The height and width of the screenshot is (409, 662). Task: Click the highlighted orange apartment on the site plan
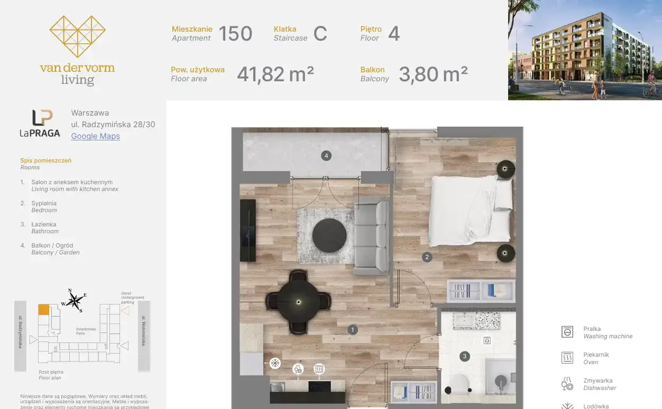pos(44,310)
